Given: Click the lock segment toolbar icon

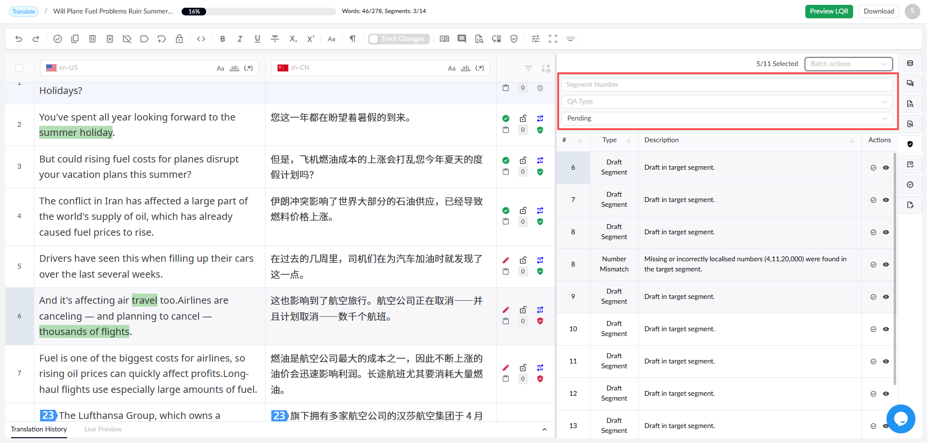Looking at the screenshot, I should coord(179,39).
